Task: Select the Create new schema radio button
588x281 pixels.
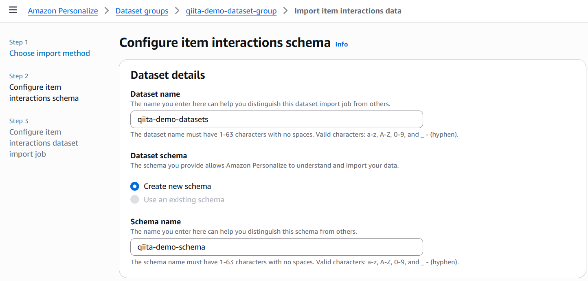Action: pyautogui.click(x=135, y=186)
